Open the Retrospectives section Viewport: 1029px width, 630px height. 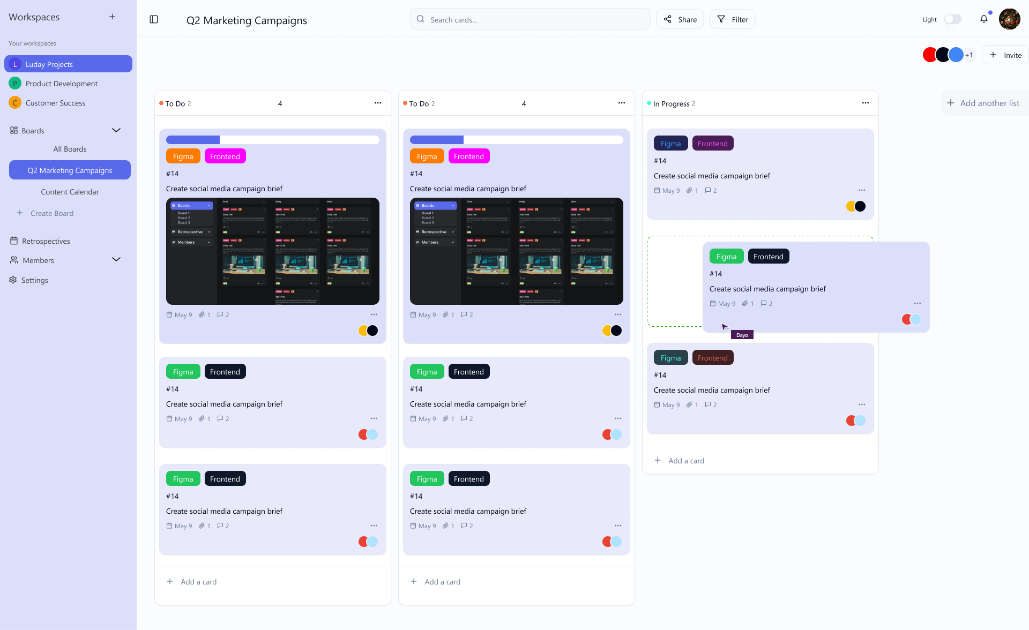click(46, 241)
